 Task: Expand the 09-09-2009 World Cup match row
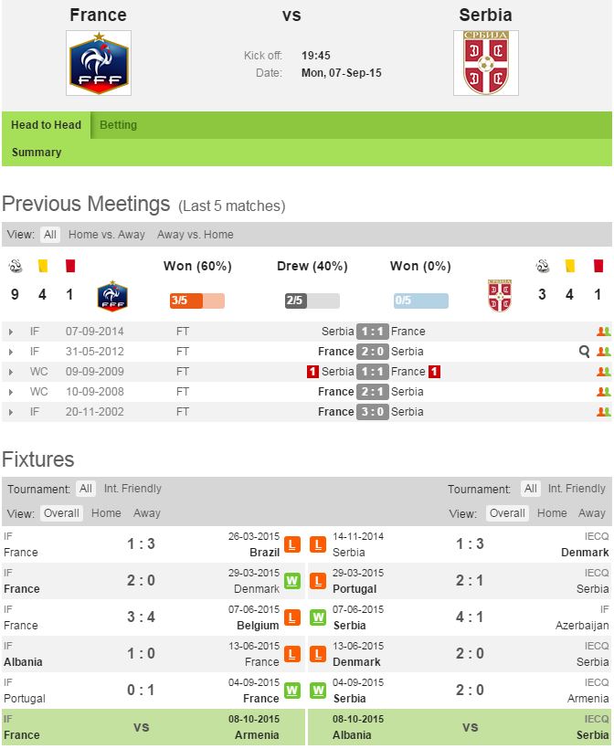10,372
